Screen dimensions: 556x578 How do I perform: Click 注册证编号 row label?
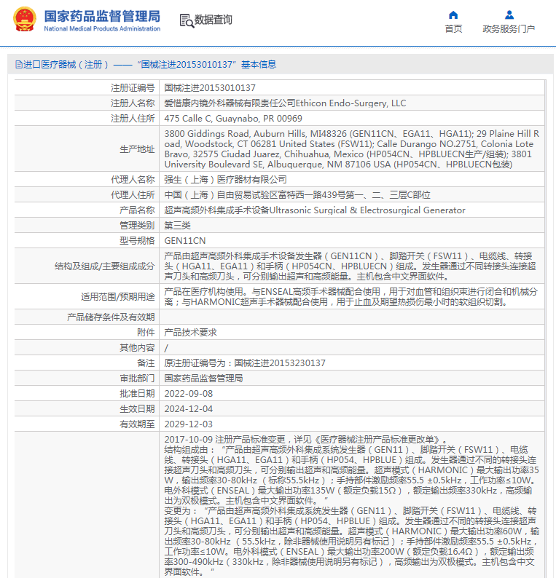click(x=133, y=88)
